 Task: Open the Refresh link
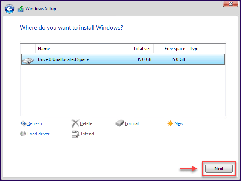34,123
